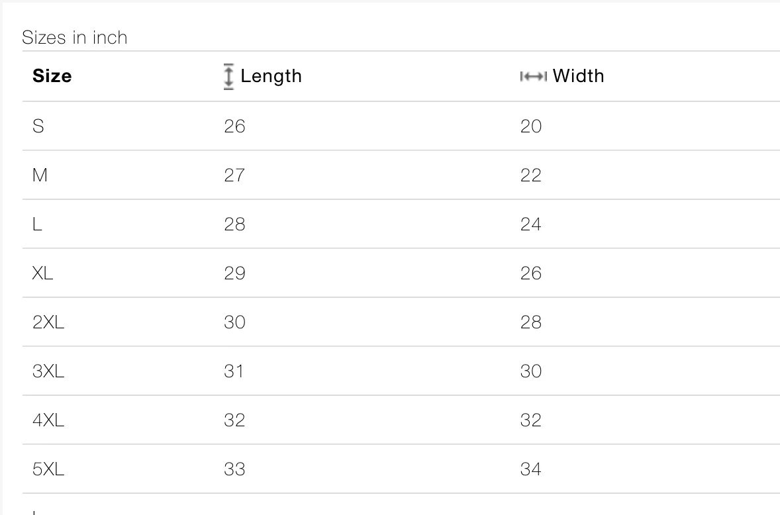Image resolution: width=780 pixels, height=515 pixels.
Task: Click width value 22 for size M
Action: [x=531, y=175]
